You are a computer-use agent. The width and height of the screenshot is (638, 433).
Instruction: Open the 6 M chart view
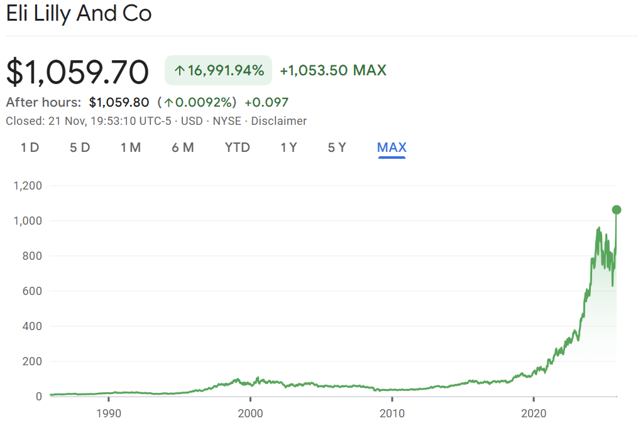tap(183, 147)
